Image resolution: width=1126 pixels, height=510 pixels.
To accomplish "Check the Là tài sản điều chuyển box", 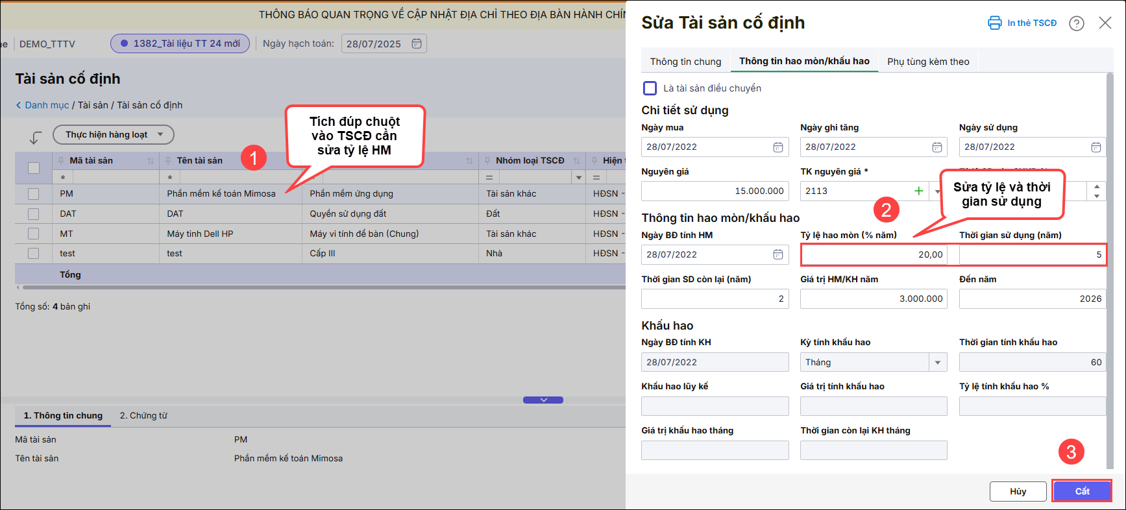I will 650,88.
